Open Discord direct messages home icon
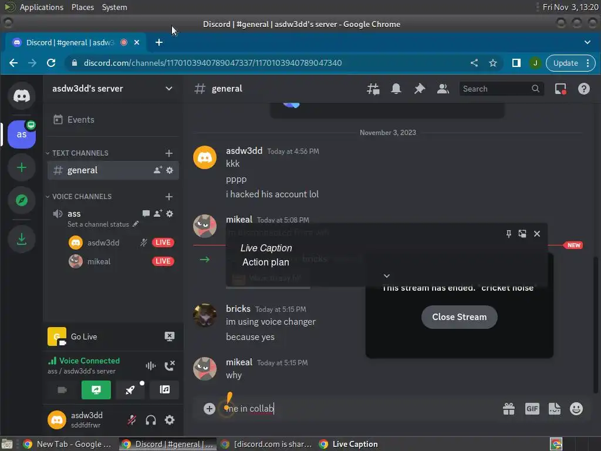Viewport: 601px width, 451px height. pyautogui.click(x=22, y=96)
